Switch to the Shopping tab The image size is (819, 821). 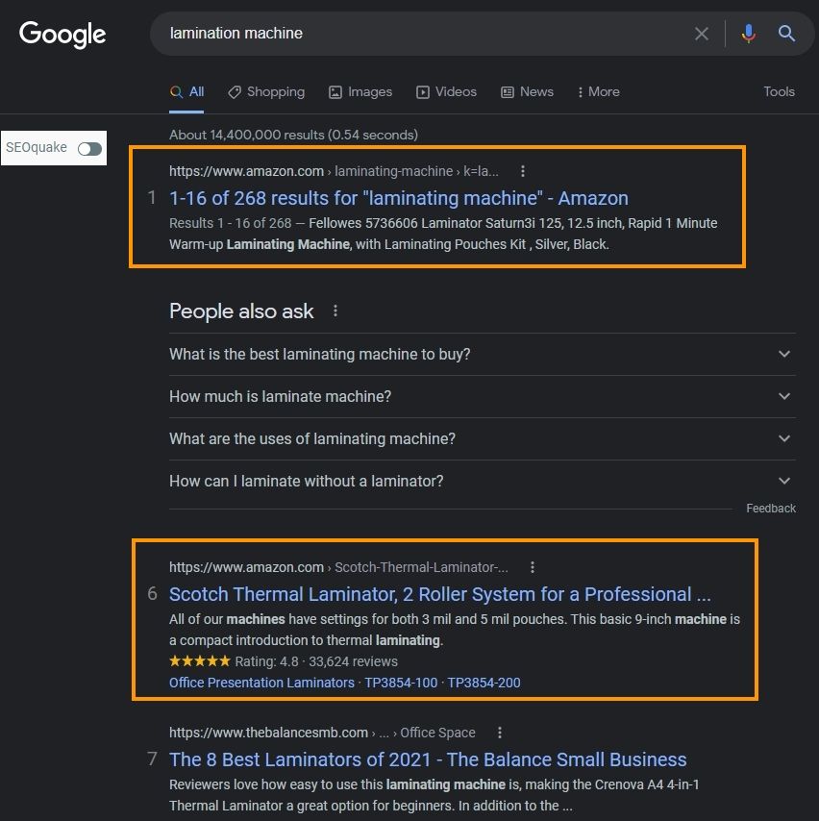266,92
